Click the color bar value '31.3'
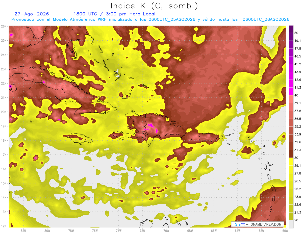303x234 pixels. (297, 150)
